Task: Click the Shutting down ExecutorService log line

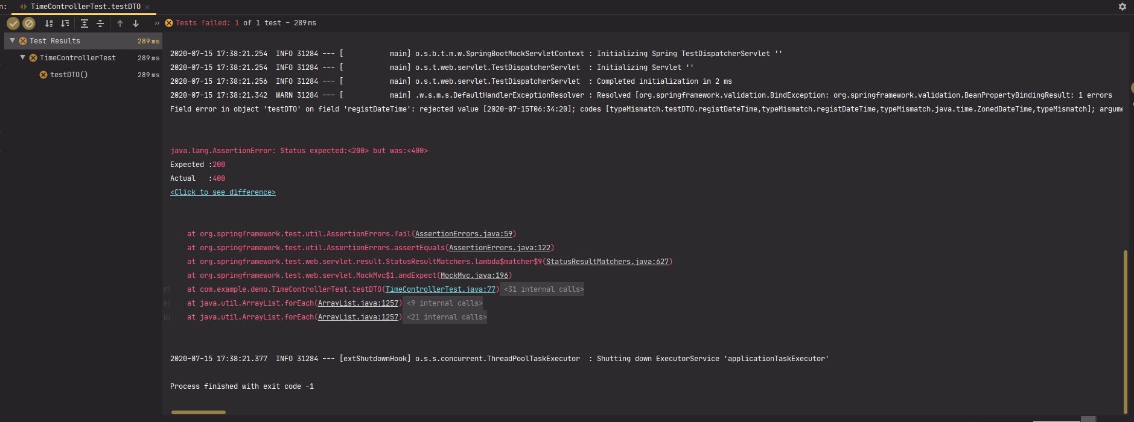Action: [x=499, y=359]
